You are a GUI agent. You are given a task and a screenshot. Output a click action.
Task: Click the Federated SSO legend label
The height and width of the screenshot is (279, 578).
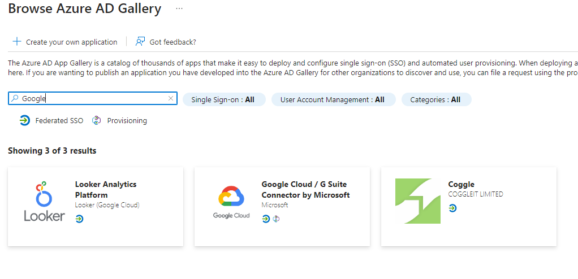[x=59, y=121]
